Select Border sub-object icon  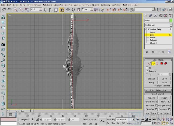click(157, 64)
